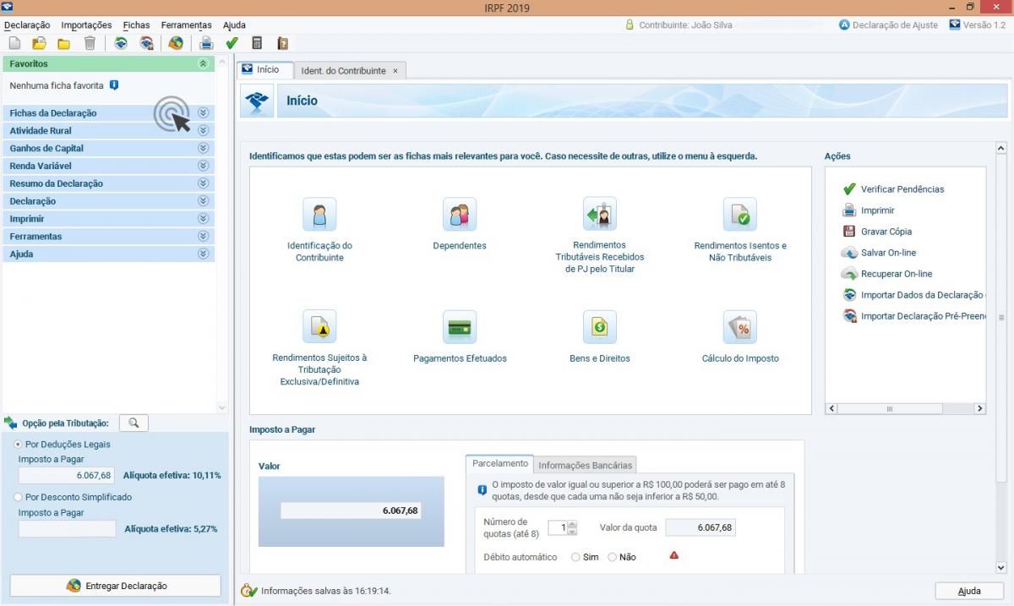The width and height of the screenshot is (1014, 606).
Task: Open the Importações menu
Action: tap(86, 25)
